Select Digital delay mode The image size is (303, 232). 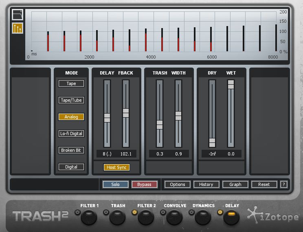71,167
